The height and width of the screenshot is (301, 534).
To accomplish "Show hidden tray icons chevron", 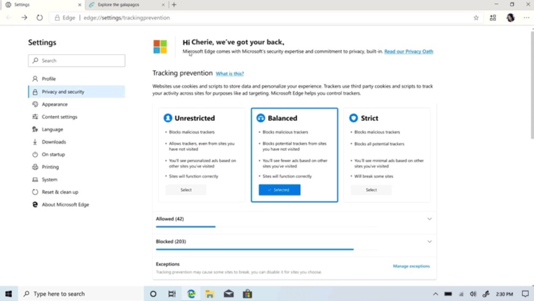I will (x=435, y=294).
